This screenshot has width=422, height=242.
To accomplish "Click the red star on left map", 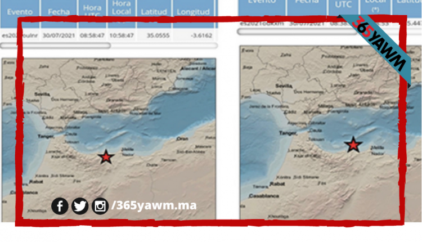I will pyautogui.click(x=105, y=157).
